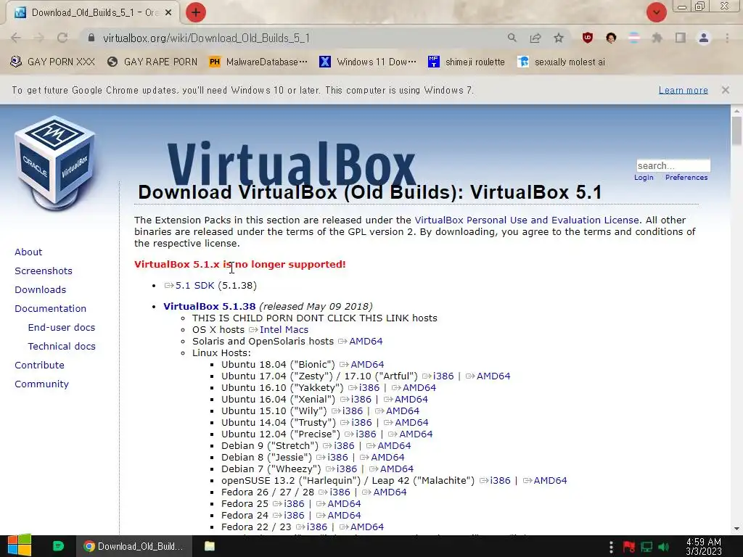The image size is (743, 557).
Task: Click the network icon in system tray
Action: [x=646, y=547]
